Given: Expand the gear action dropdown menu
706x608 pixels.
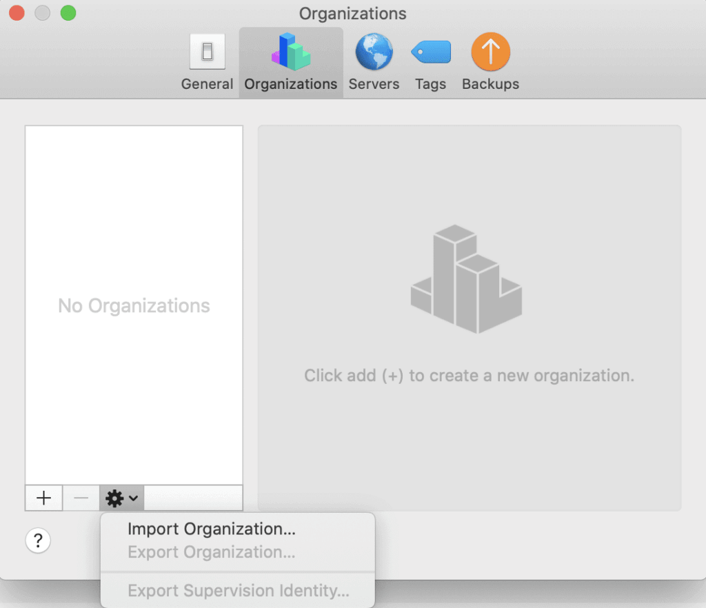Looking at the screenshot, I should pyautogui.click(x=121, y=498).
